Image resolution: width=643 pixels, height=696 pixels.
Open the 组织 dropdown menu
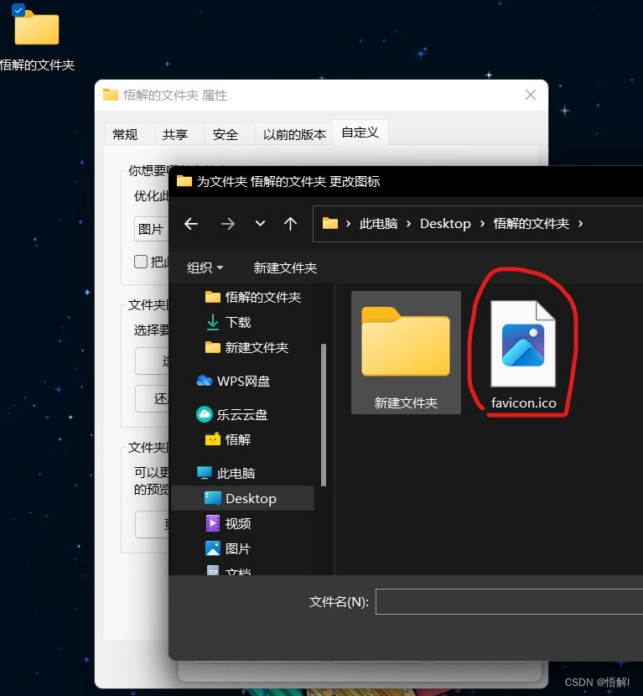[205, 267]
